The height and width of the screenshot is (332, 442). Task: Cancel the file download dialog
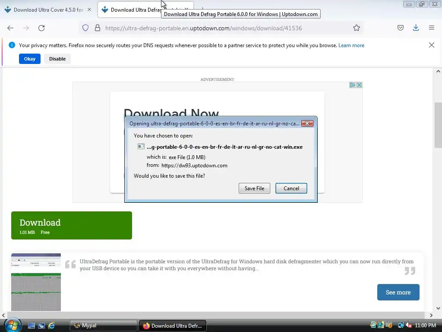(x=291, y=188)
